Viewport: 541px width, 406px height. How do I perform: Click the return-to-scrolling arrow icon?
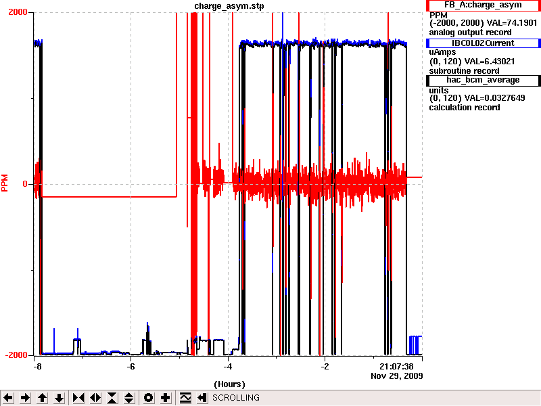pos(202,398)
